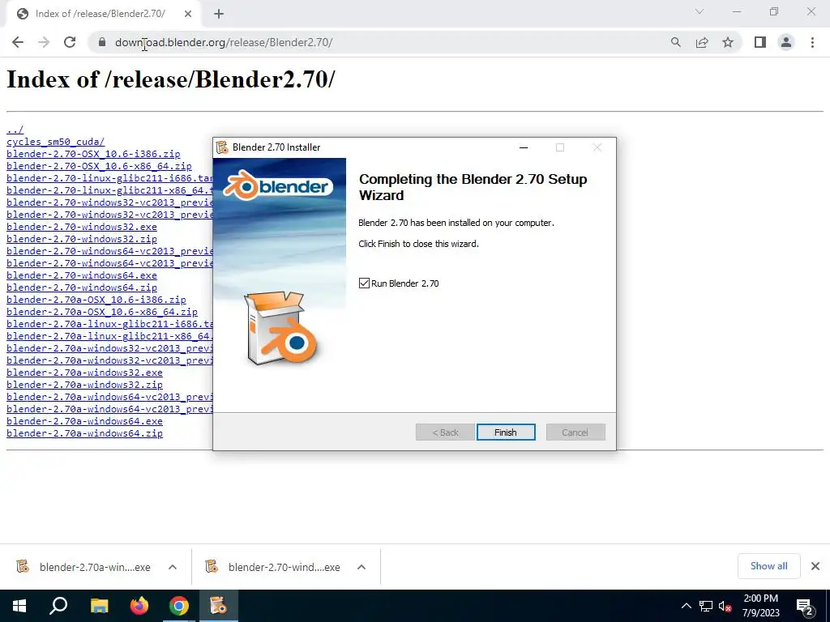Open the muted volume tray icon
The image size is (830, 622).
coord(725,606)
